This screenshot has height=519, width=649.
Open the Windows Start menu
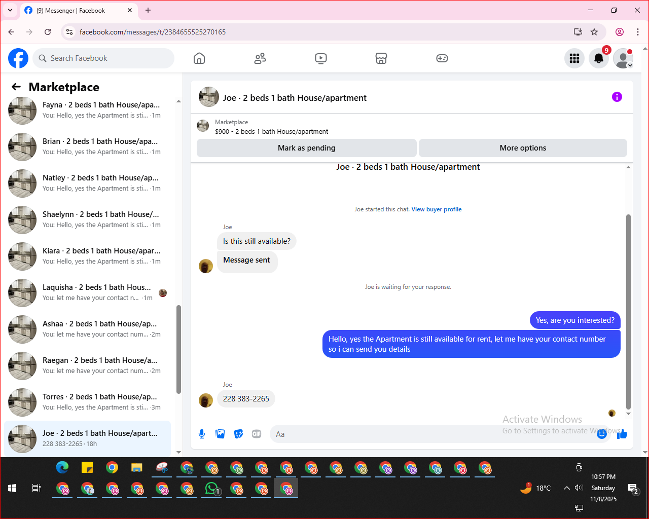click(x=12, y=488)
